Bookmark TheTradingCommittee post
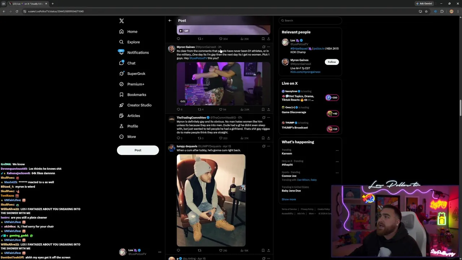 (263, 138)
